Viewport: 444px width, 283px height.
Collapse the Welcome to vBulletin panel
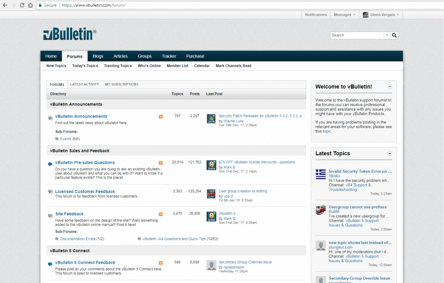pos(390,87)
